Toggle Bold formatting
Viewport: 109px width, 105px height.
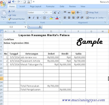[x=29, y=18]
